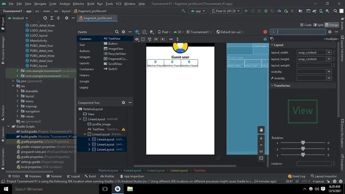Open the app run configuration dropdown
This screenshot has height=194, width=345.
[x=198, y=11]
